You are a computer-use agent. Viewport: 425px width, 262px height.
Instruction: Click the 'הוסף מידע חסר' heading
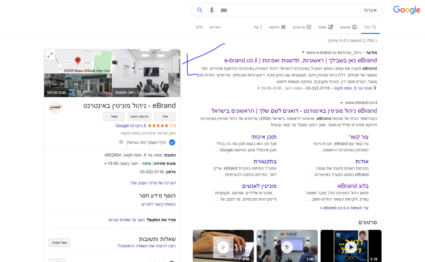tap(157, 196)
